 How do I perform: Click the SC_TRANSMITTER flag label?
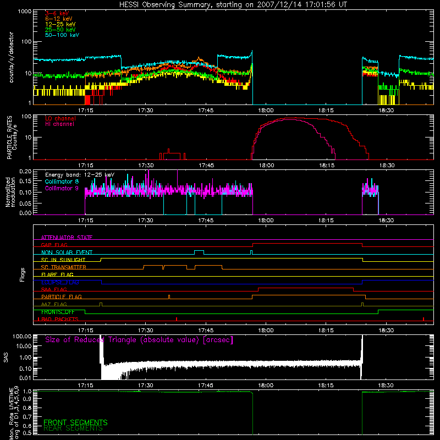[63, 267]
